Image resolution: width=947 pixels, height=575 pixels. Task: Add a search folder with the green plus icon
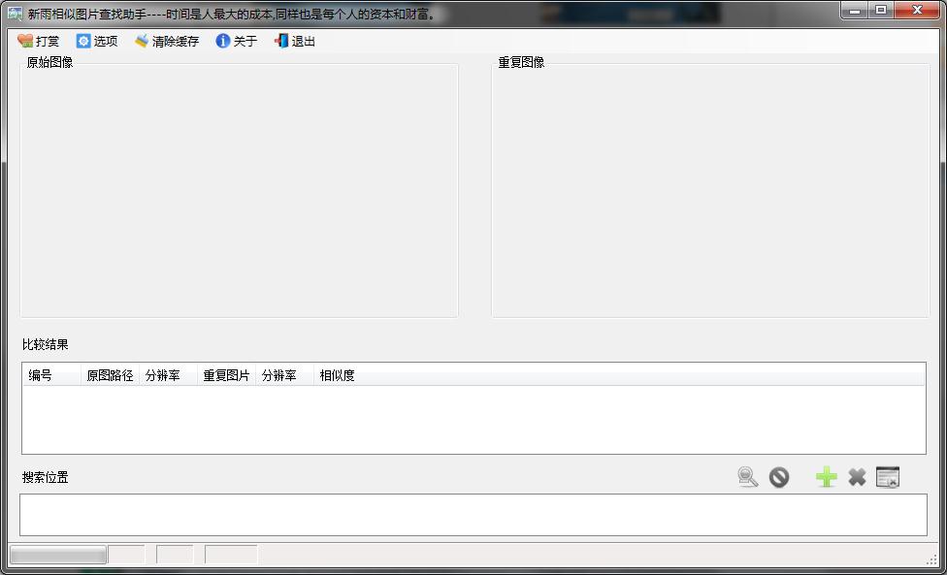click(825, 476)
